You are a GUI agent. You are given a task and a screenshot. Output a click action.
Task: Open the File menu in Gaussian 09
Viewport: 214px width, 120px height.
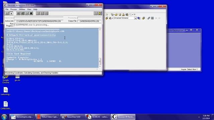pyautogui.click(x=7, y=9)
